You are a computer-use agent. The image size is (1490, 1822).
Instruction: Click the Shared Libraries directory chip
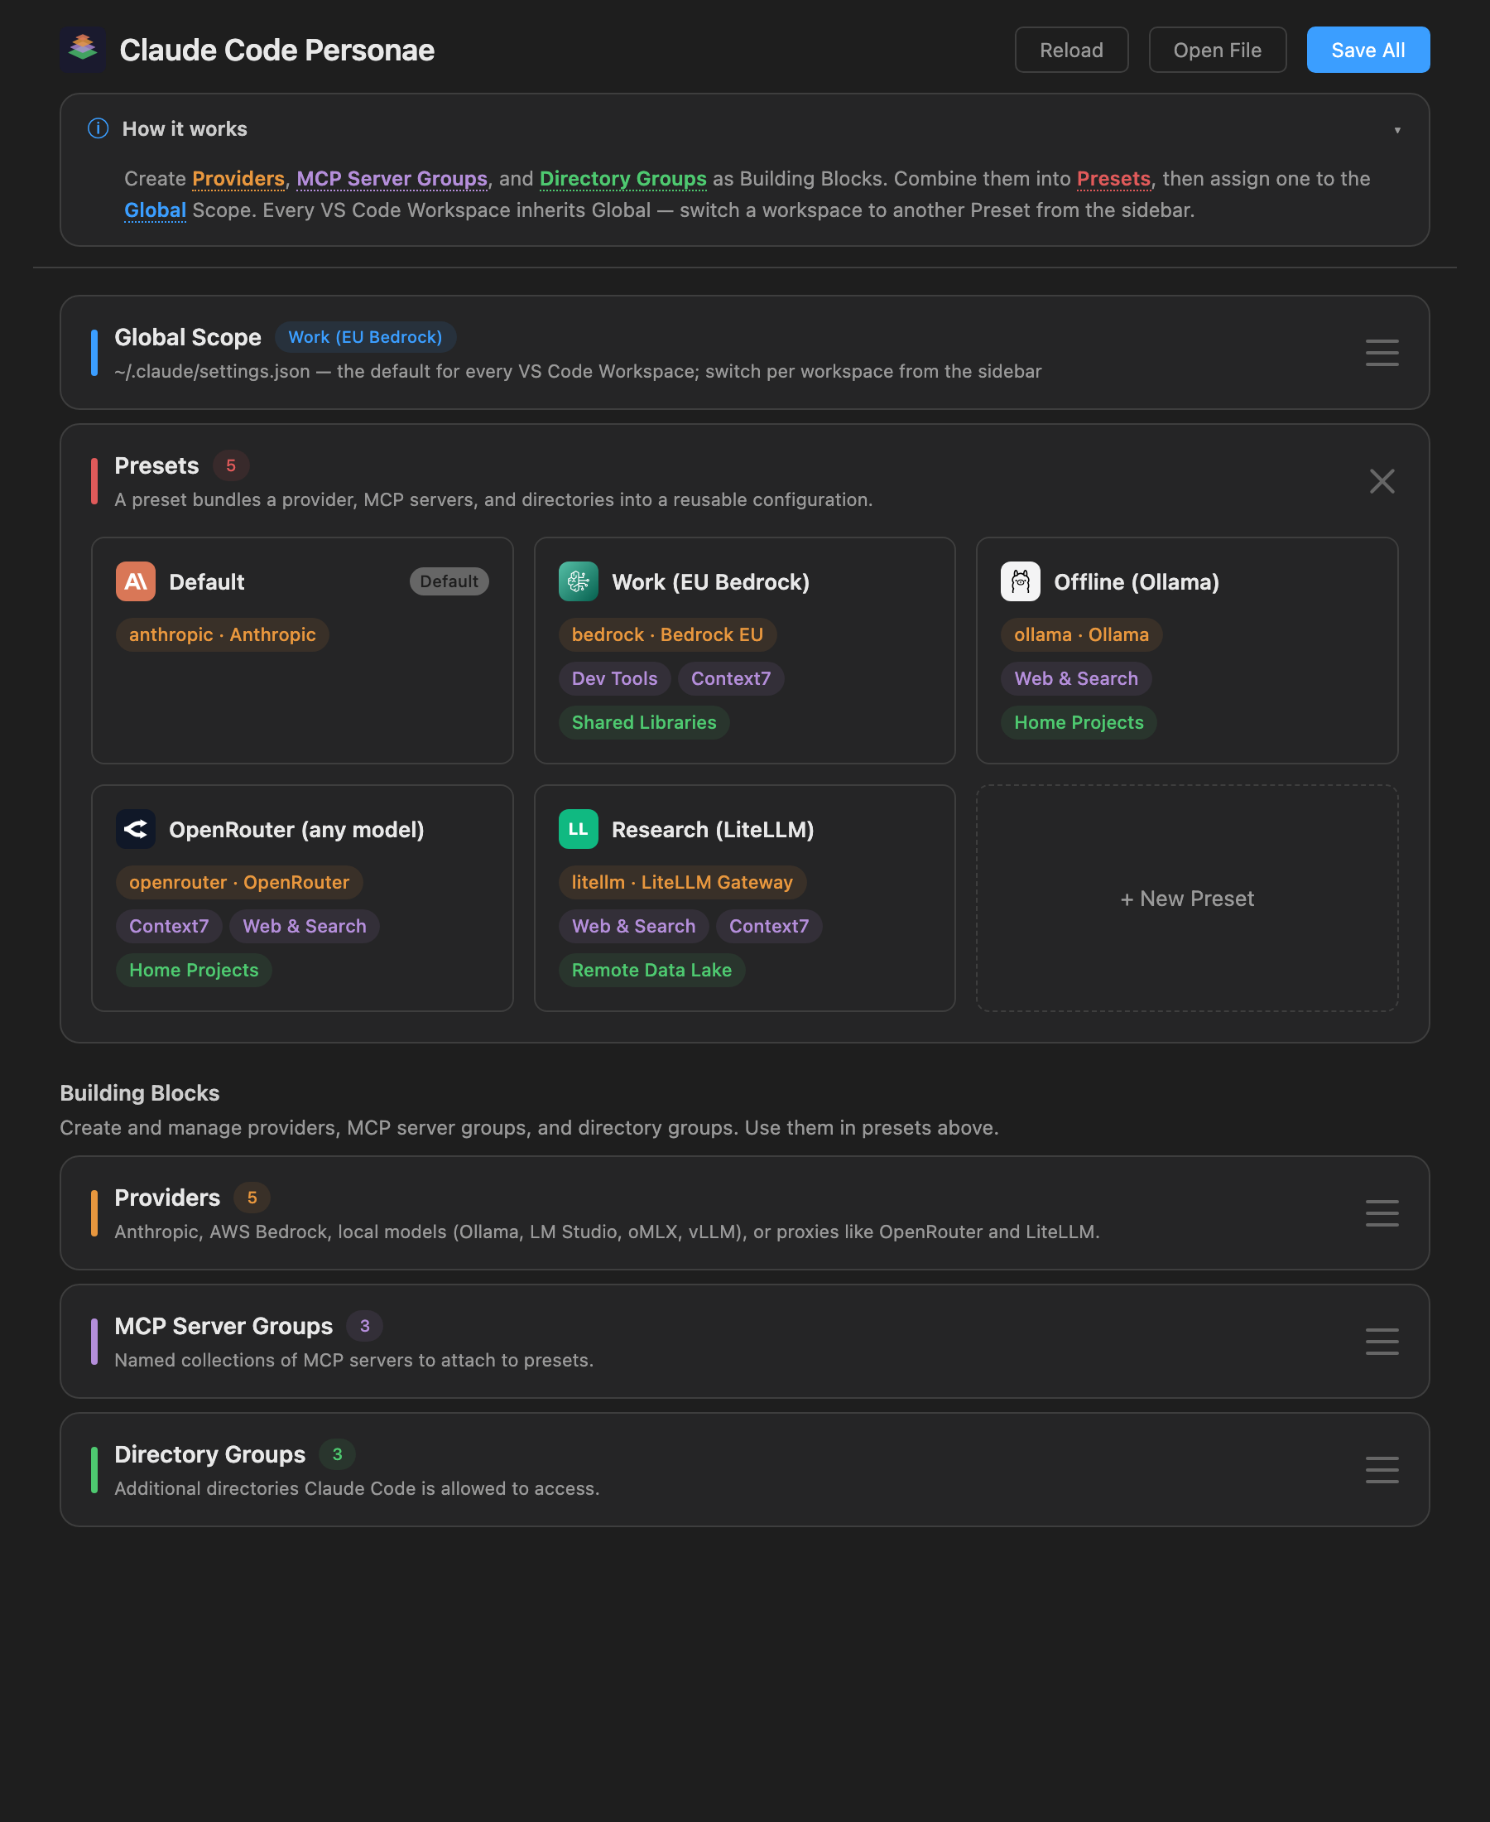click(644, 722)
